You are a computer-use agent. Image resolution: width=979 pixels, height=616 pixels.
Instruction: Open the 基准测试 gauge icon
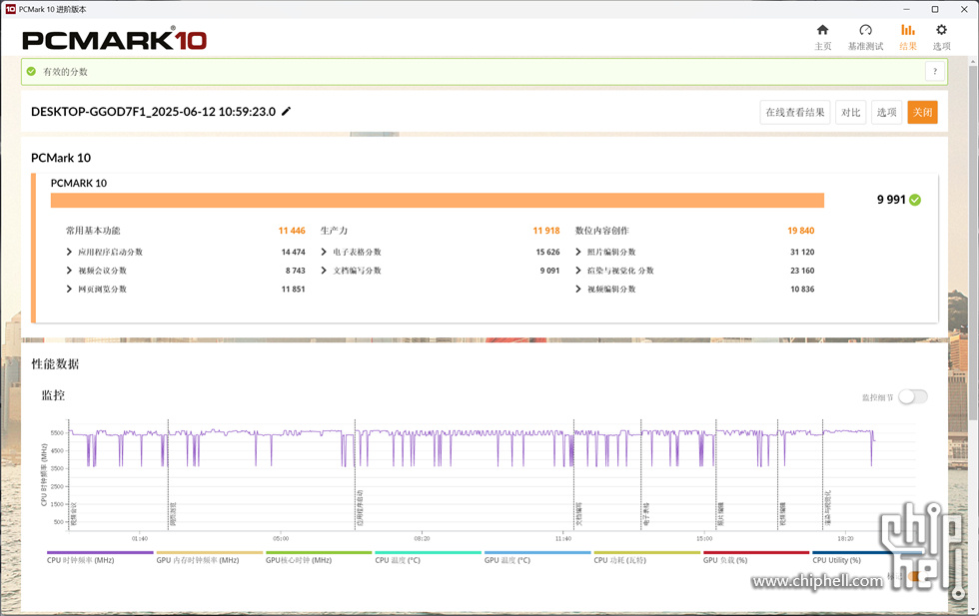865,30
